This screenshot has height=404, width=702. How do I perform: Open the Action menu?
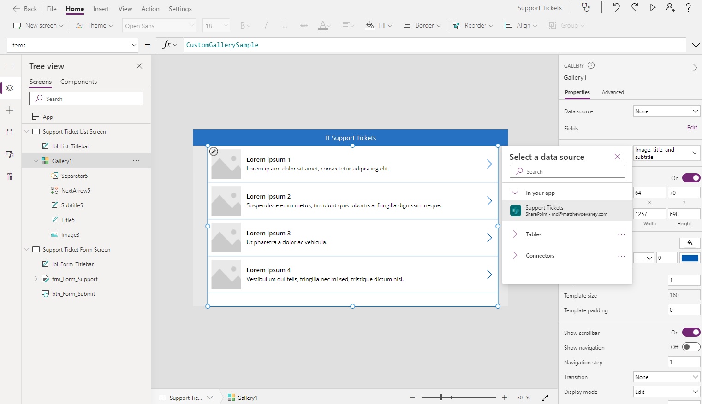[x=150, y=8]
